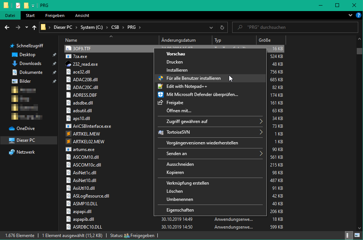The width and height of the screenshot is (363, 240).
Task: Click Für alle Benutzer installieren
Action: [x=210, y=78]
